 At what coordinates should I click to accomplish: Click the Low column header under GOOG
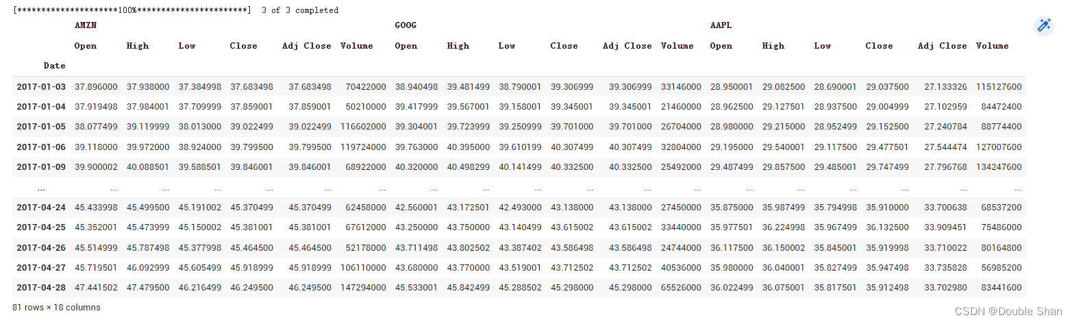[x=507, y=46]
